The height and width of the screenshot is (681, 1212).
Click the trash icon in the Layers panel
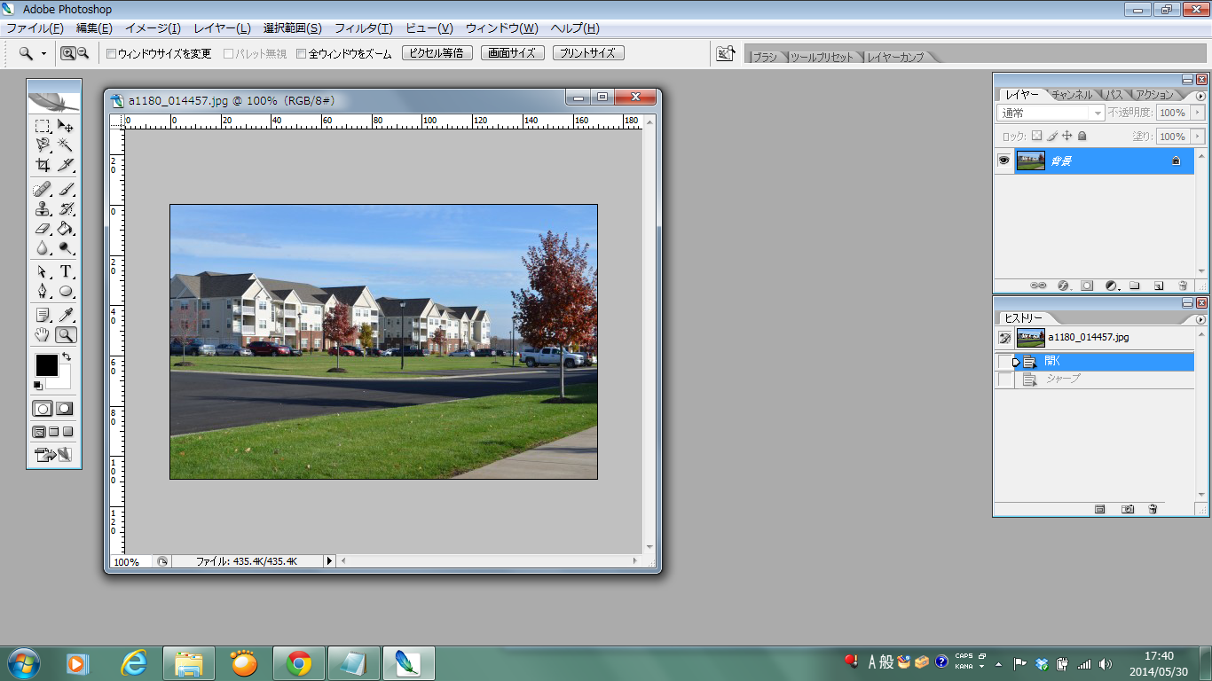1183,286
